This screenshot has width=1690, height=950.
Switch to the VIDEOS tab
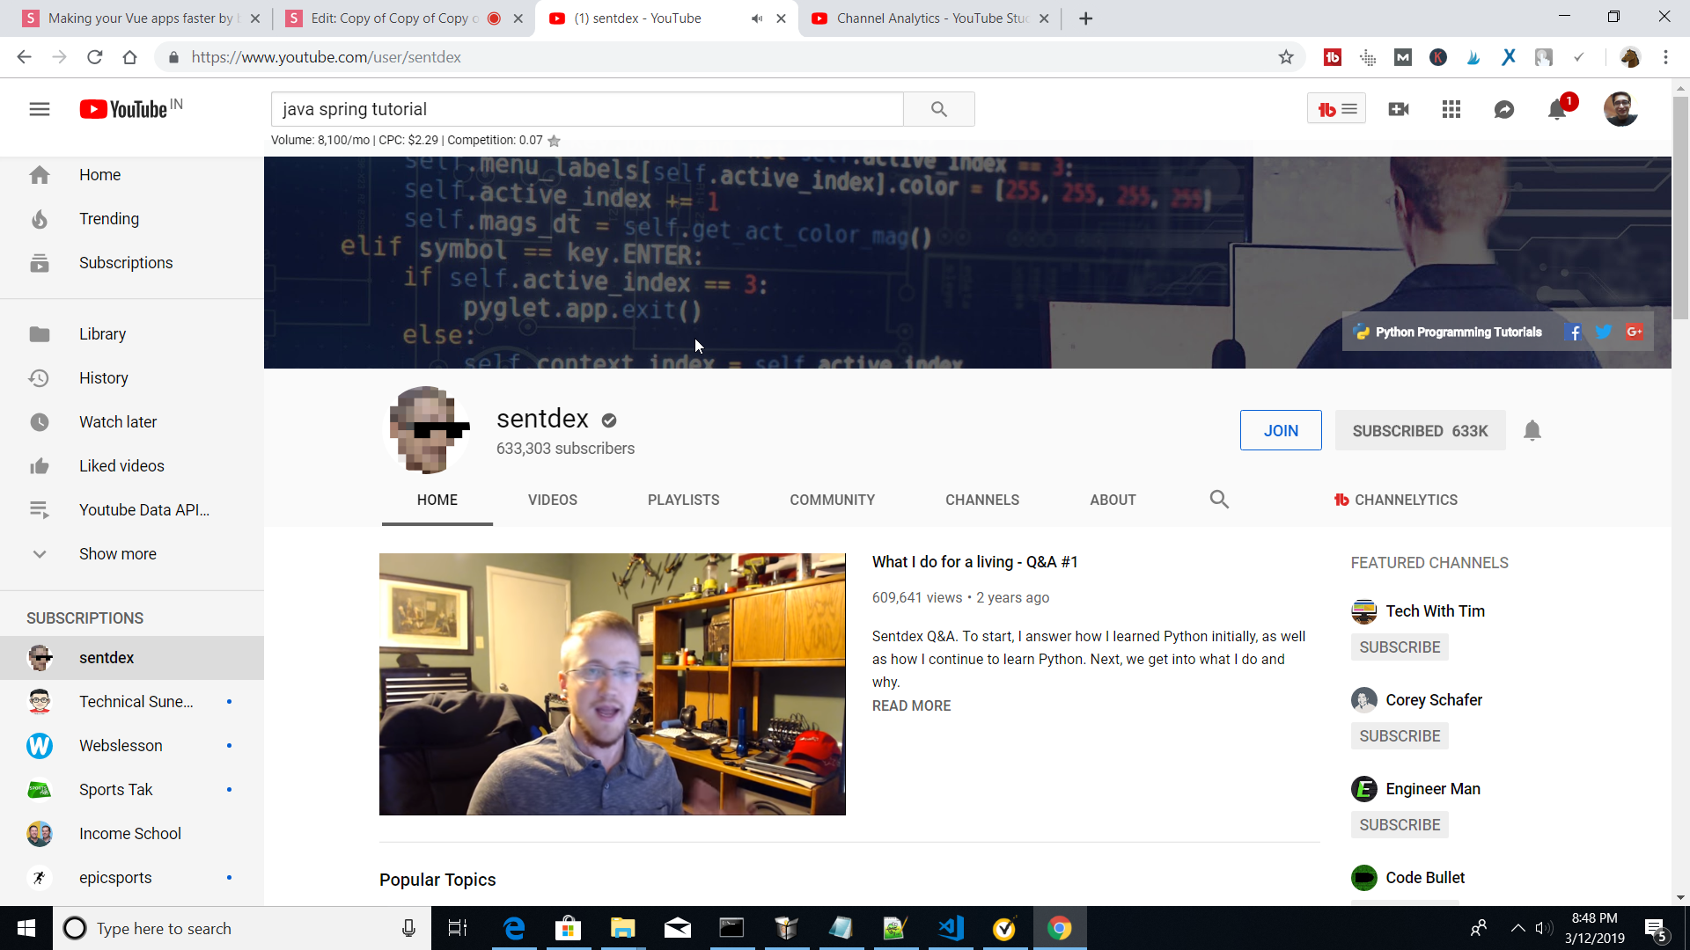(x=552, y=500)
